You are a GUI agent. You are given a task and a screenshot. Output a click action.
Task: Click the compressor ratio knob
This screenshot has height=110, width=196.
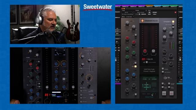pos(164,29)
